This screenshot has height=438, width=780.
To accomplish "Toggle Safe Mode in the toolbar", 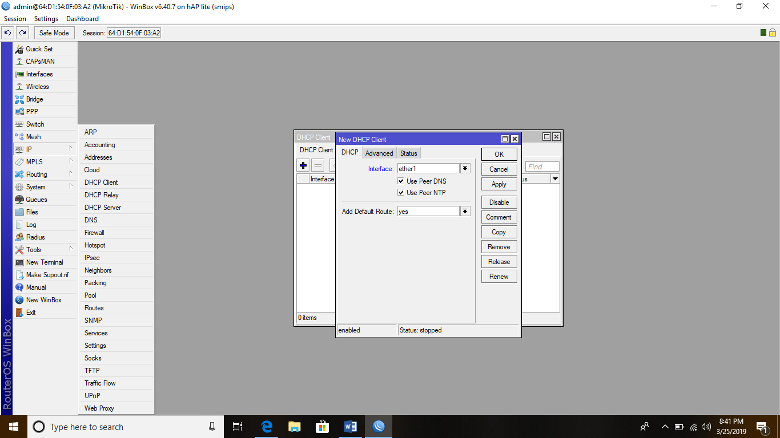I will [54, 33].
